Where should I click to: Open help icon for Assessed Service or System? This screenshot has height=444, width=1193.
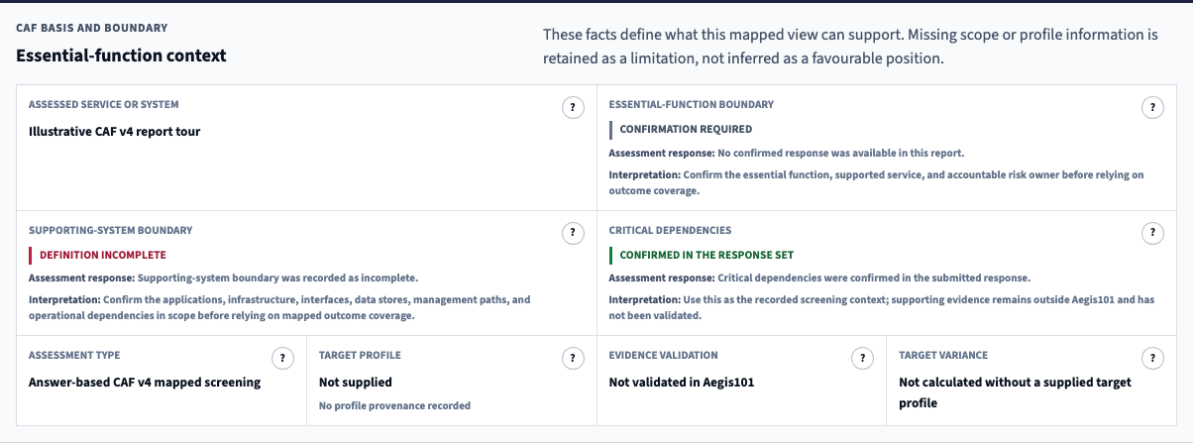(x=573, y=108)
